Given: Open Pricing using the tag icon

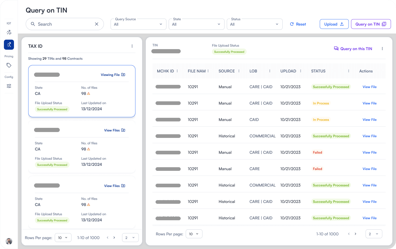Looking at the screenshot, I should click(x=9, y=65).
